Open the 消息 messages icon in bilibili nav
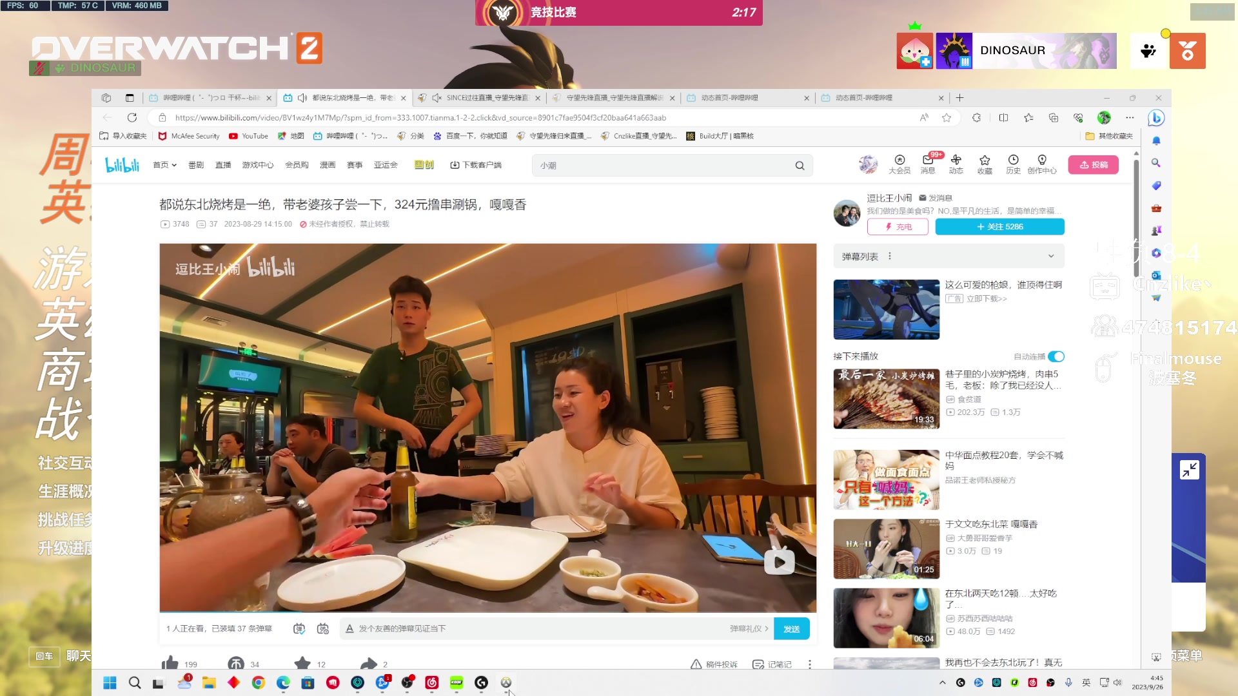Viewport: 1238px width, 696px height. click(x=928, y=164)
